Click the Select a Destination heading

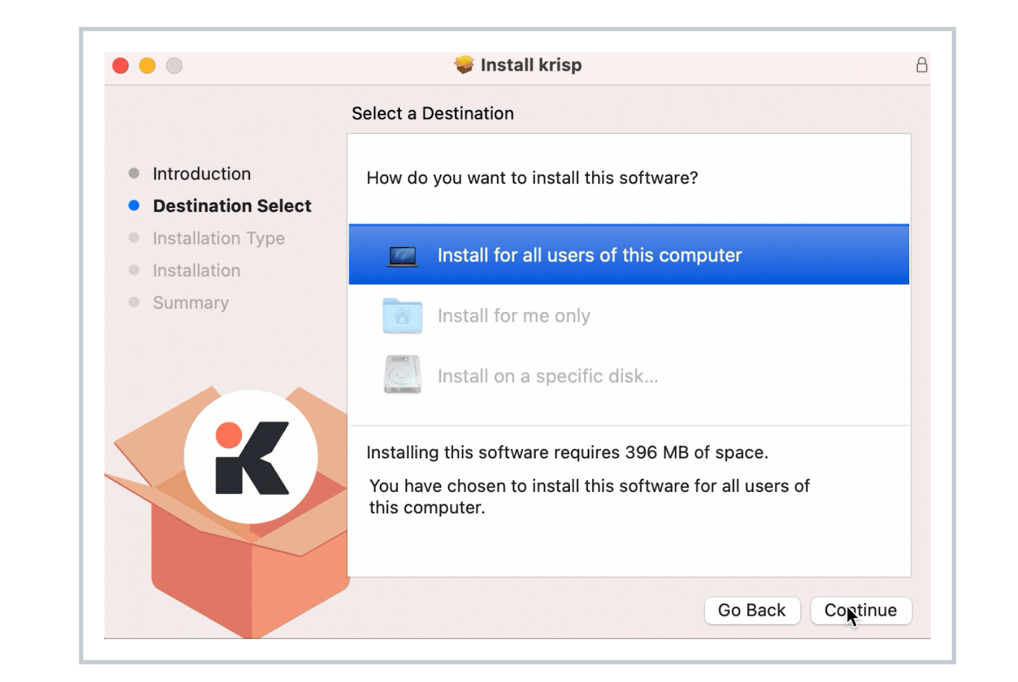pos(433,113)
